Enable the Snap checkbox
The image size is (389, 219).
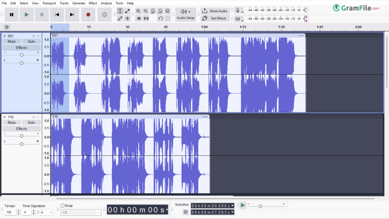(63, 206)
